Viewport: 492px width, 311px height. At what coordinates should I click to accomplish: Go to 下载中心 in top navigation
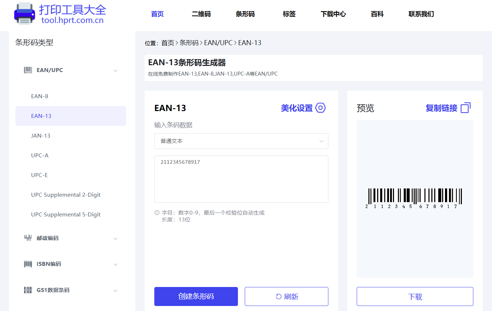click(333, 14)
